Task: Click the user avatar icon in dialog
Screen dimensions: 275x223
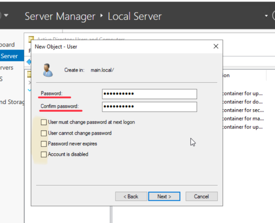Action: 48,70
